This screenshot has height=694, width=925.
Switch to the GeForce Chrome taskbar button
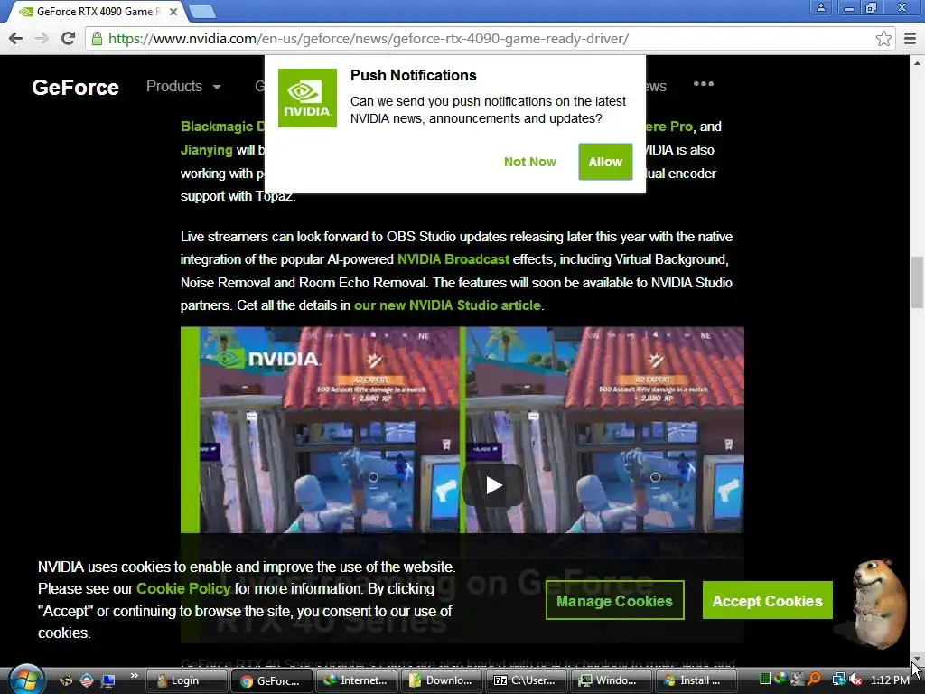271,680
